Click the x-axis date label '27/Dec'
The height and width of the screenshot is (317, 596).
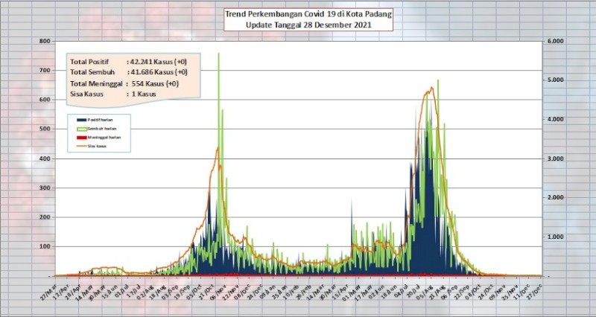point(533,292)
